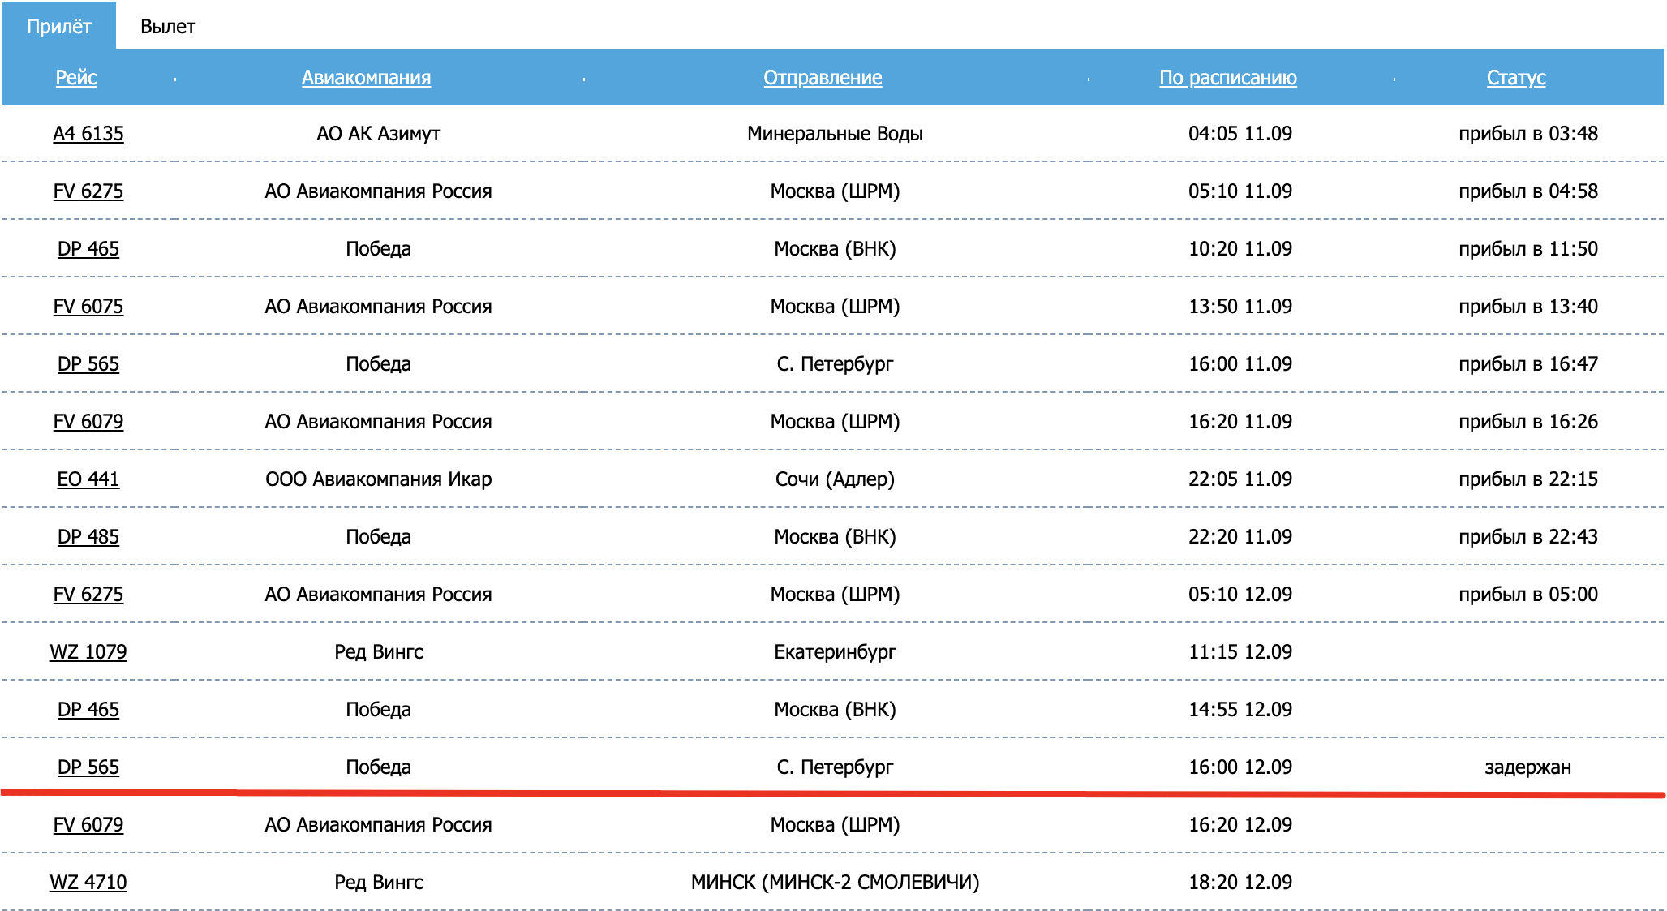Open flight WZ 4710 link

(88, 883)
